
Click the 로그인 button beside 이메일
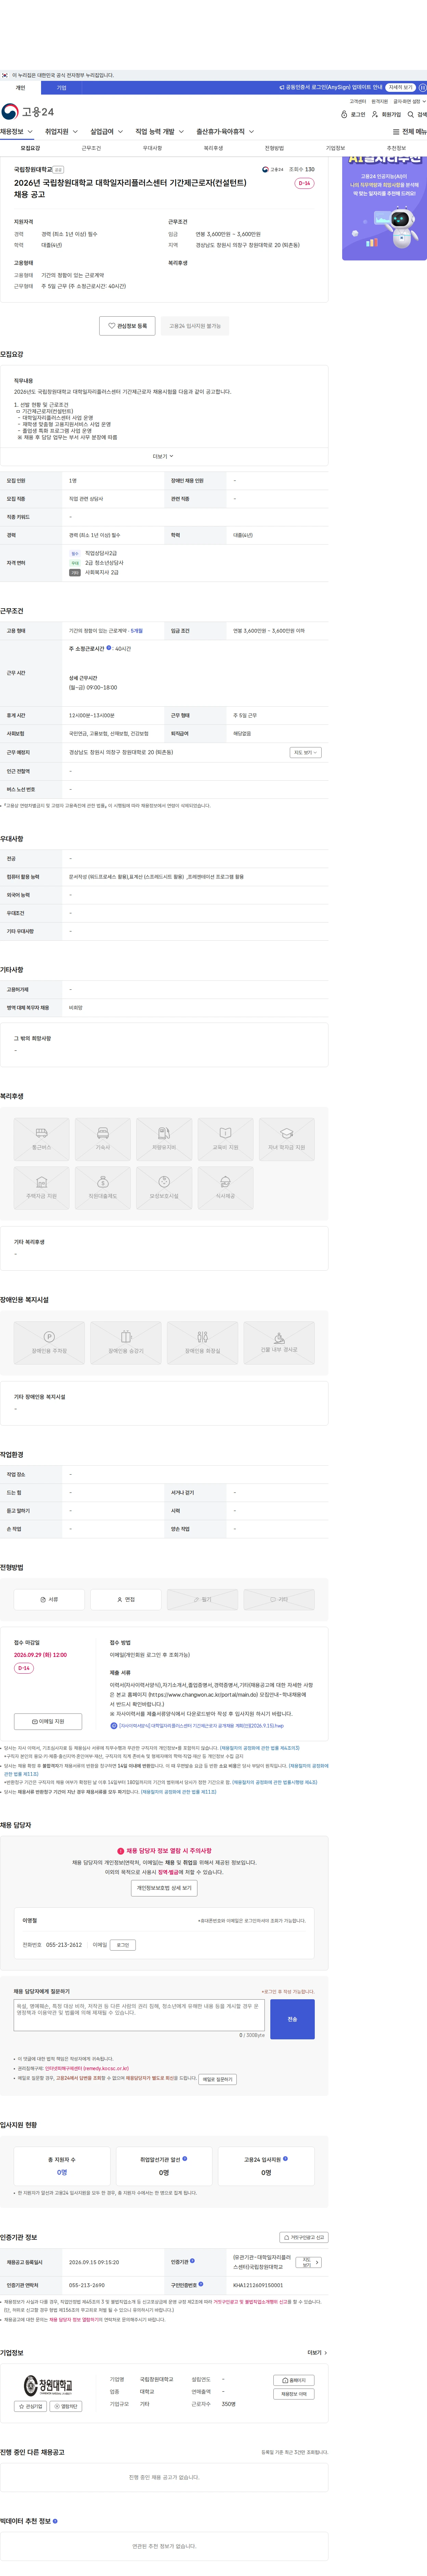click(x=123, y=1945)
